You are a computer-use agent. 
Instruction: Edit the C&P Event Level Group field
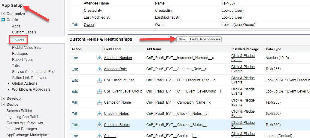(x=74, y=91)
